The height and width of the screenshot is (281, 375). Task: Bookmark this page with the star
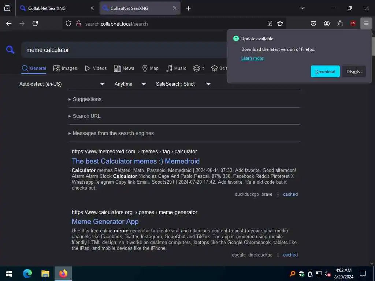point(280,23)
